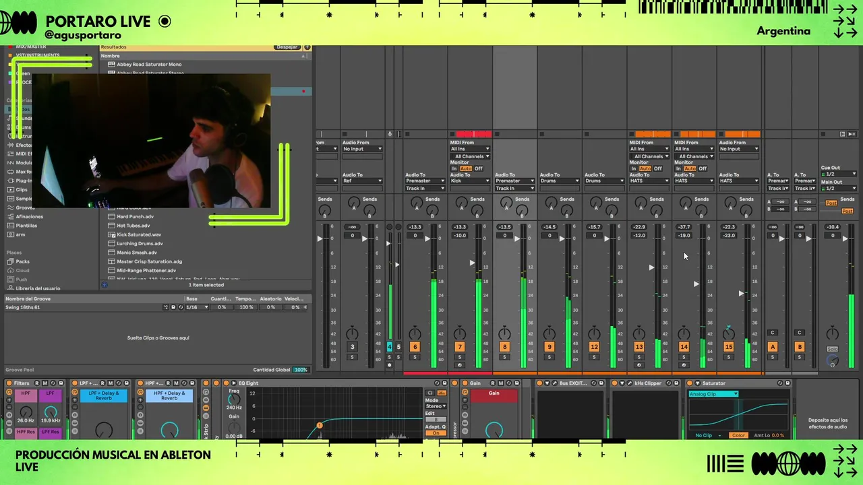
Task: Toggle track 7 activator button
Action: pos(460,347)
